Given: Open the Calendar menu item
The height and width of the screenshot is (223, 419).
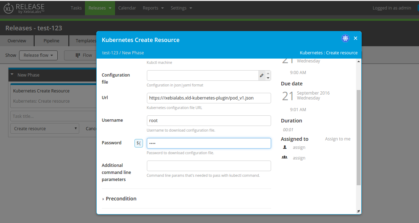Looking at the screenshot, I should [x=127, y=8].
